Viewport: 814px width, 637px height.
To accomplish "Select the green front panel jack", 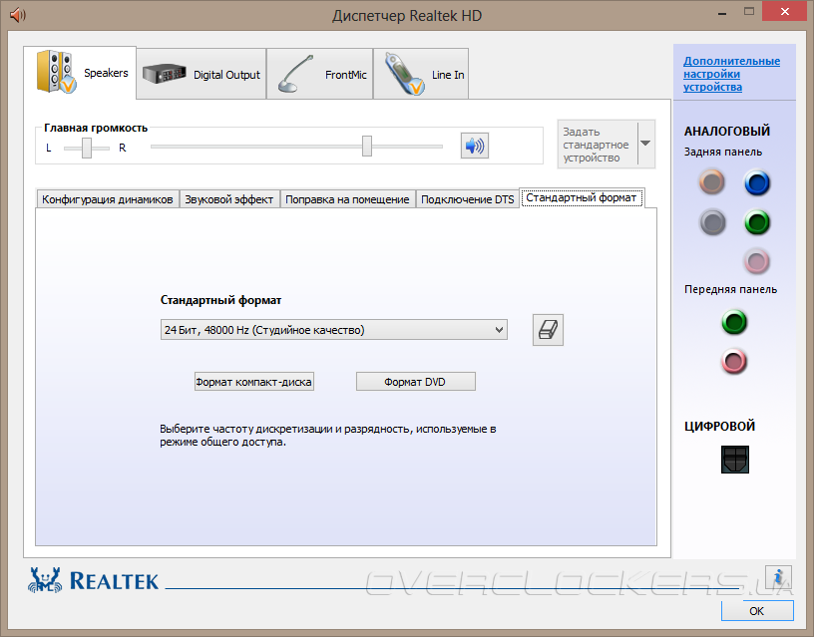I will point(734,322).
